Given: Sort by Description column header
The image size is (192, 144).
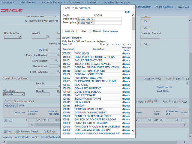Looking at the screenshot, I should coord(98,49).
